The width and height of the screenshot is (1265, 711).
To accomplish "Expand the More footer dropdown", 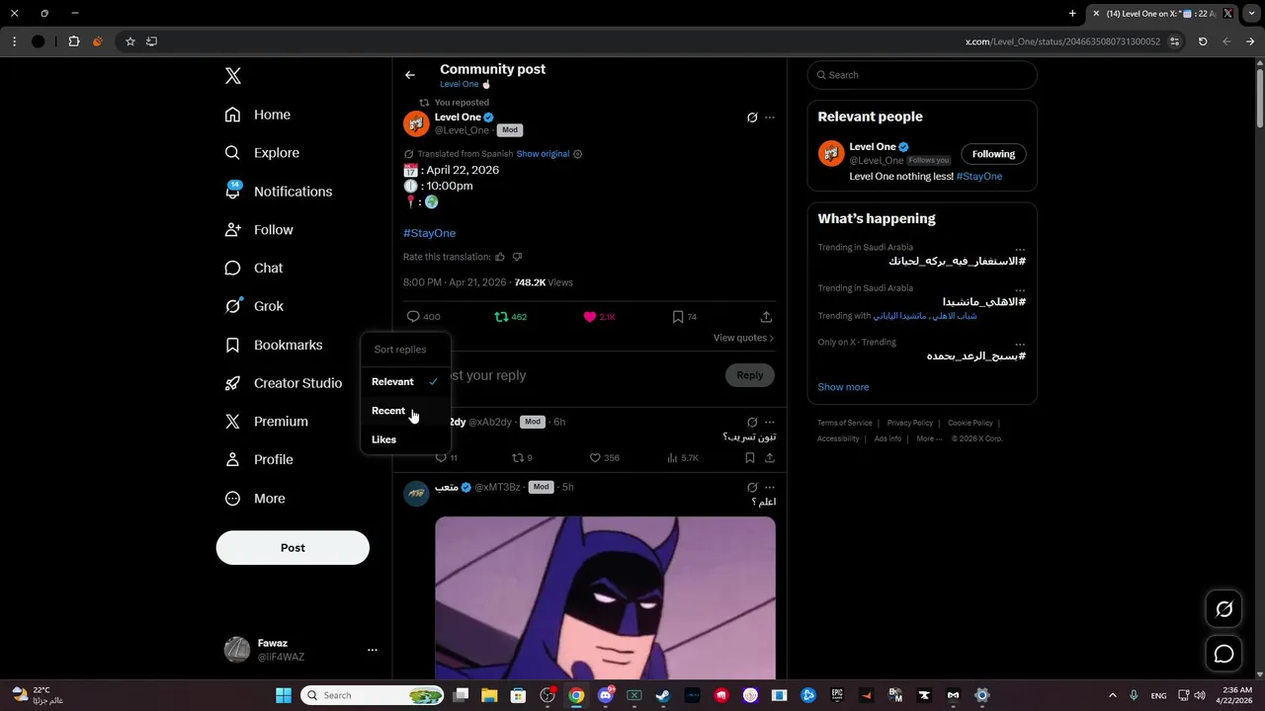I will [928, 438].
